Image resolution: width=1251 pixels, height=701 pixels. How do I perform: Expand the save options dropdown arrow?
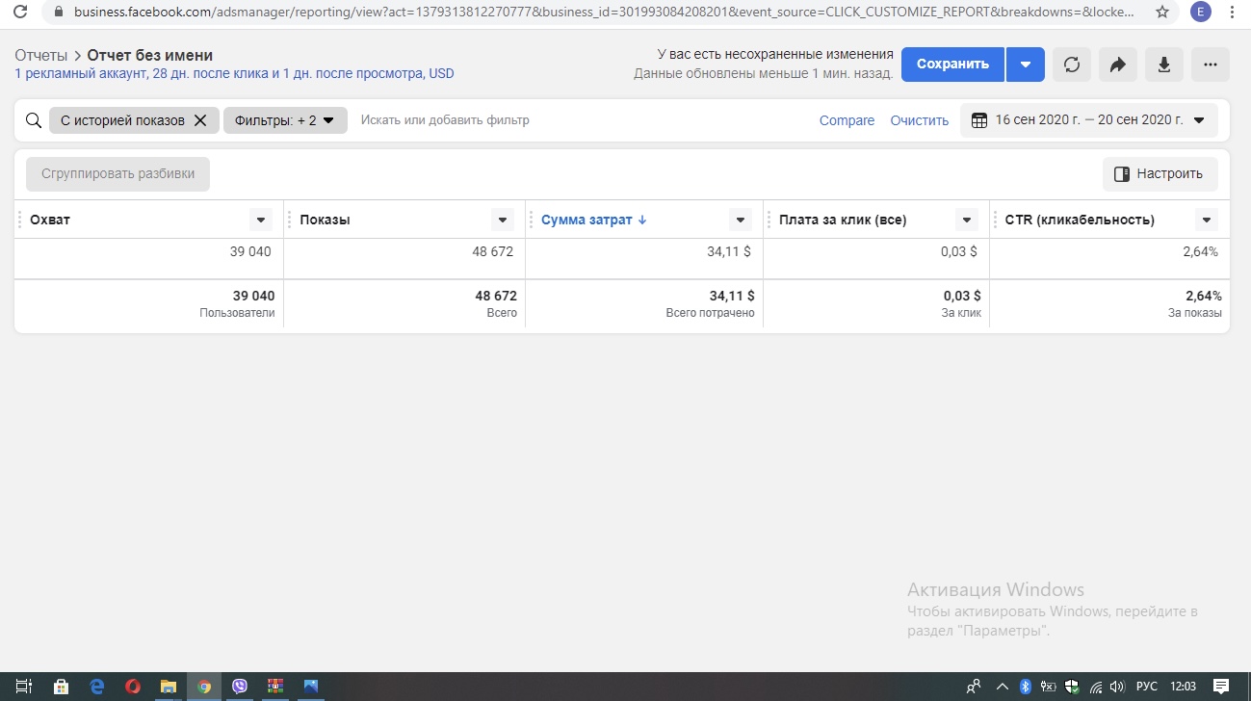tap(1026, 65)
